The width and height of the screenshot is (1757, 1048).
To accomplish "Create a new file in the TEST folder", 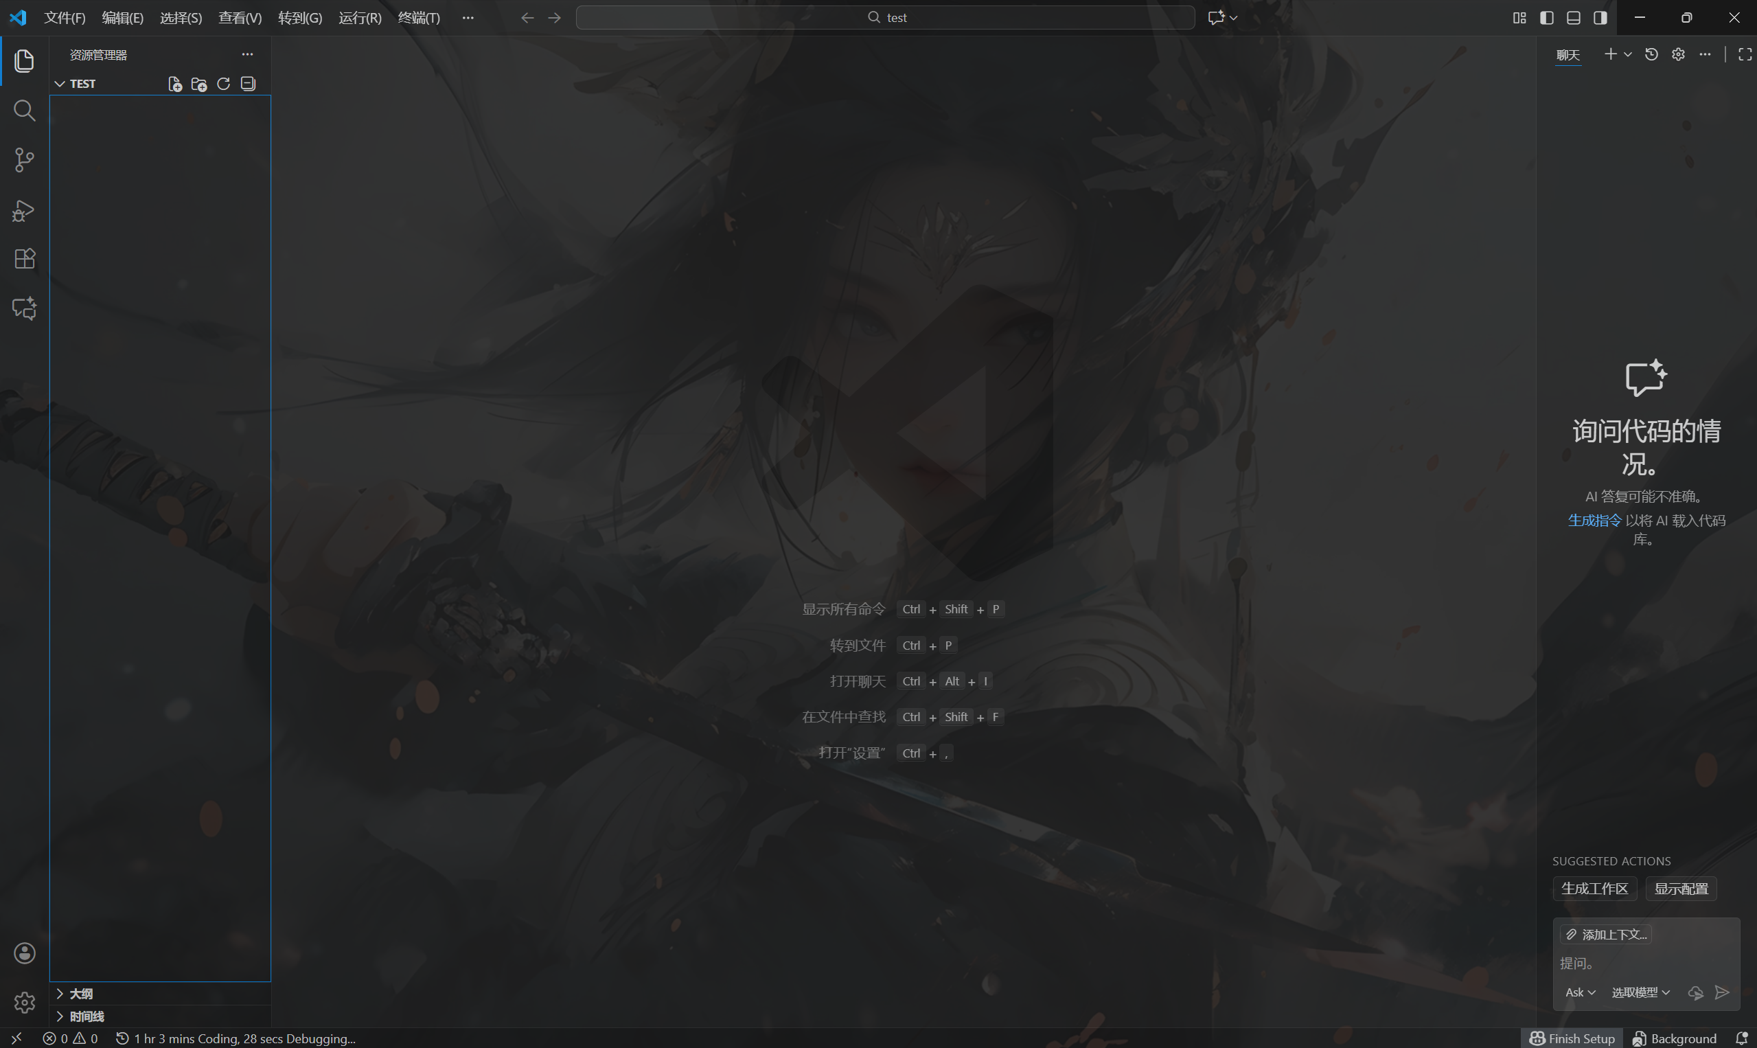I will pos(174,83).
